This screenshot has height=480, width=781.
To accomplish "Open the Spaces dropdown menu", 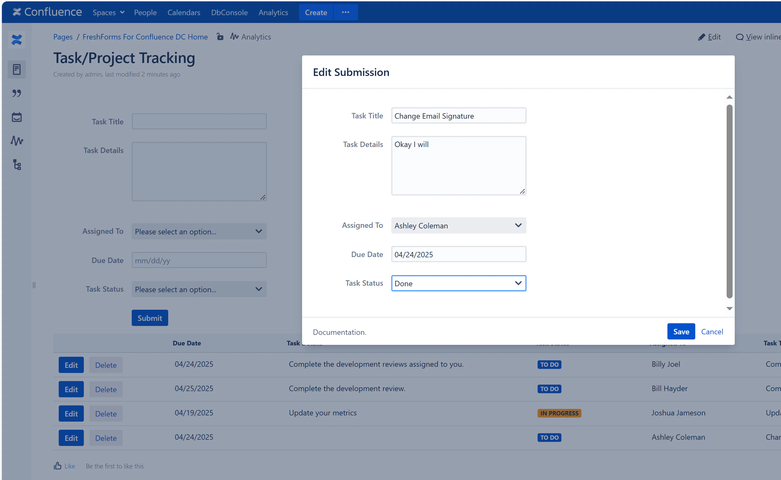I will [x=108, y=12].
